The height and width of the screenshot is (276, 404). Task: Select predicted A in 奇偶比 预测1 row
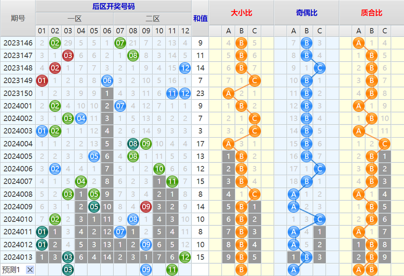(293, 270)
